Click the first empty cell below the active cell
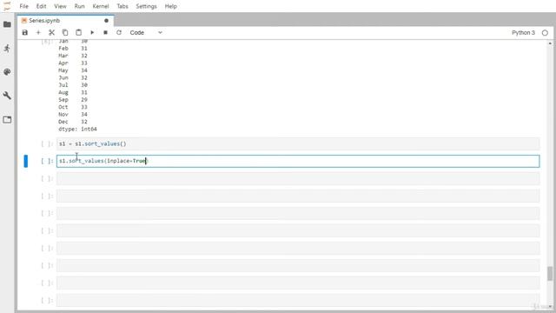The image size is (556, 313). pyautogui.click(x=298, y=178)
